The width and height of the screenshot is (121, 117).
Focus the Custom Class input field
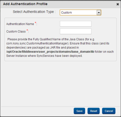pos(75,31)
